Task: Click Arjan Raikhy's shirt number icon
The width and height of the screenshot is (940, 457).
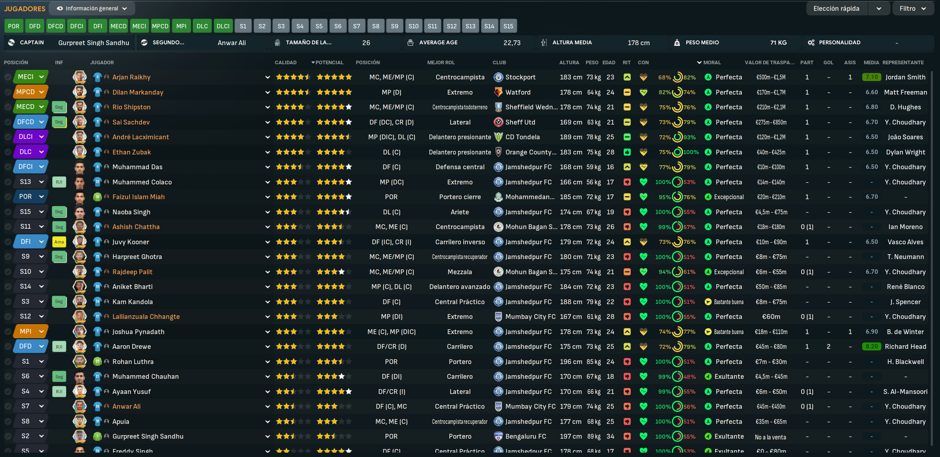Action: [97, 77]
